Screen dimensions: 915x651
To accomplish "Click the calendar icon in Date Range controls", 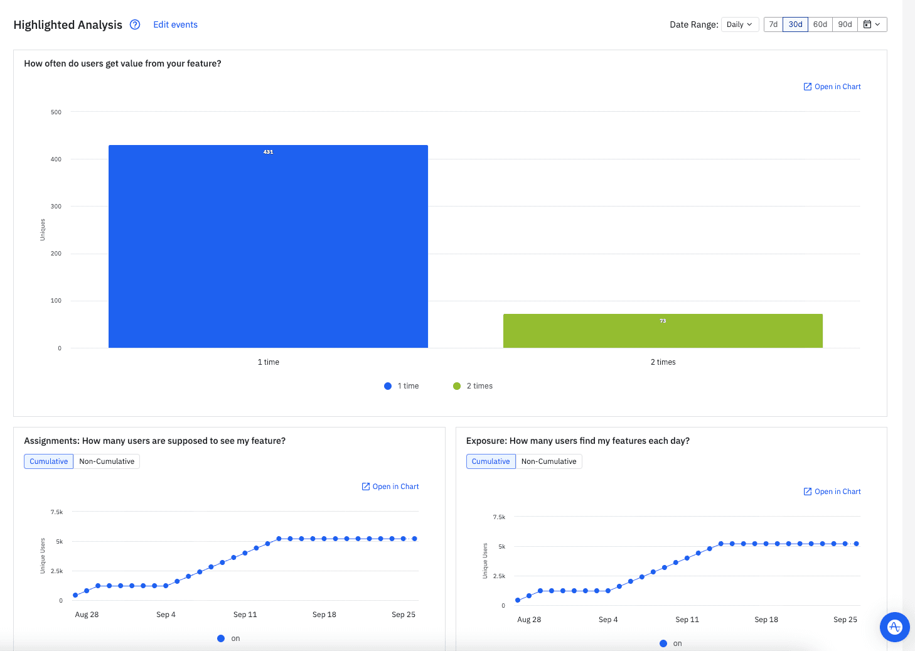I will tap(869, 24).
